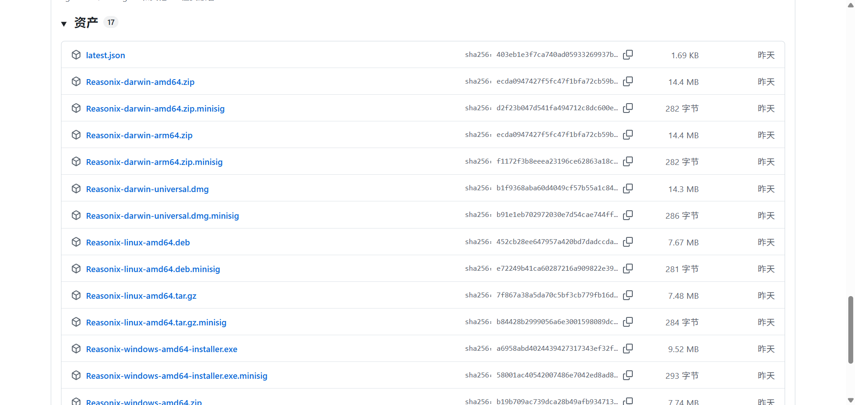
Task: Copy sha256 of Reasonix-darwin-arm64.zip.minisig
Action: click(628, 161)
